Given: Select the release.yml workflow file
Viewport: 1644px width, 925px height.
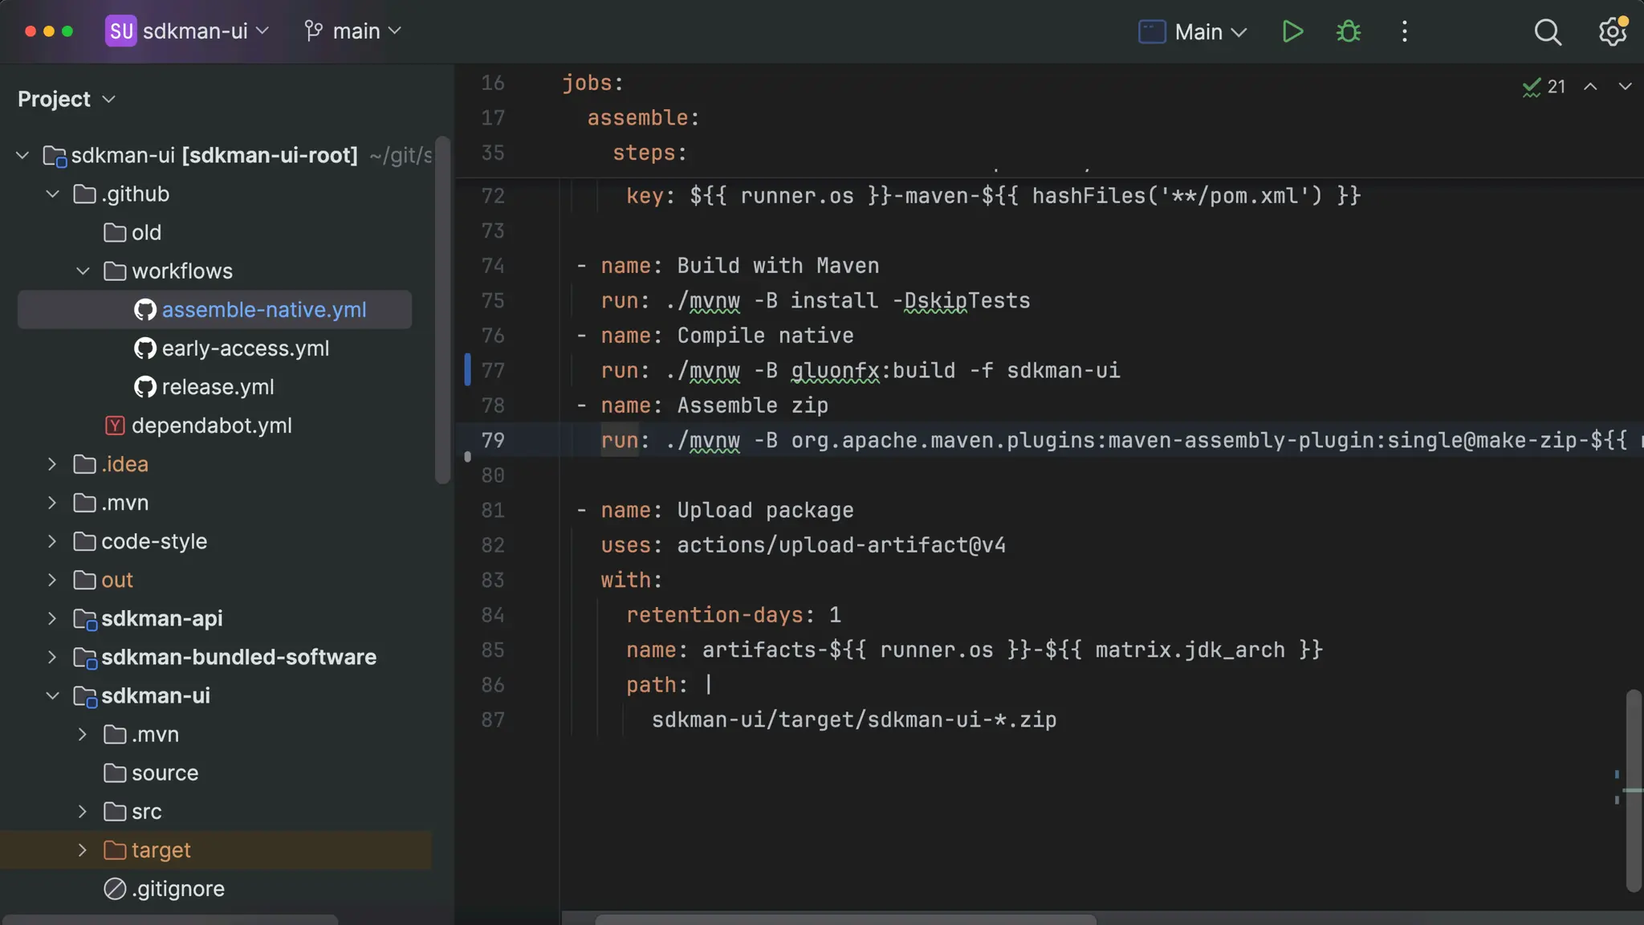Looking at the screenshot, I should click(218, 387).
